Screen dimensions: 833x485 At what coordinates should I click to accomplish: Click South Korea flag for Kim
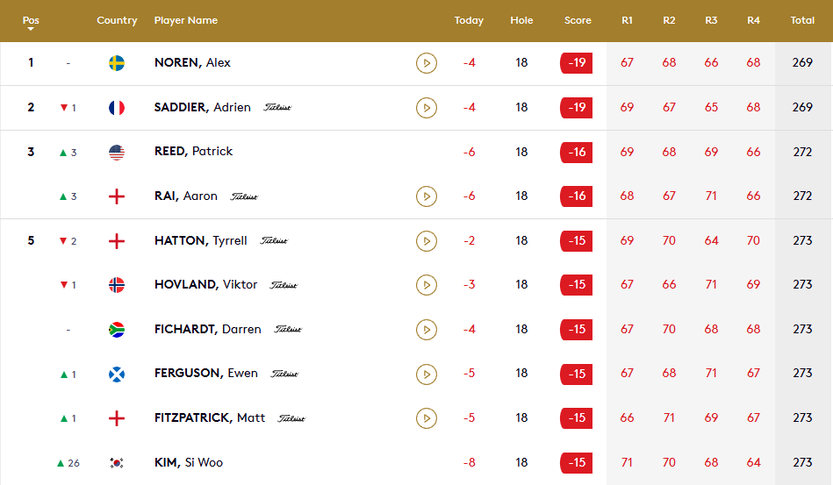(x=116, y=463)
